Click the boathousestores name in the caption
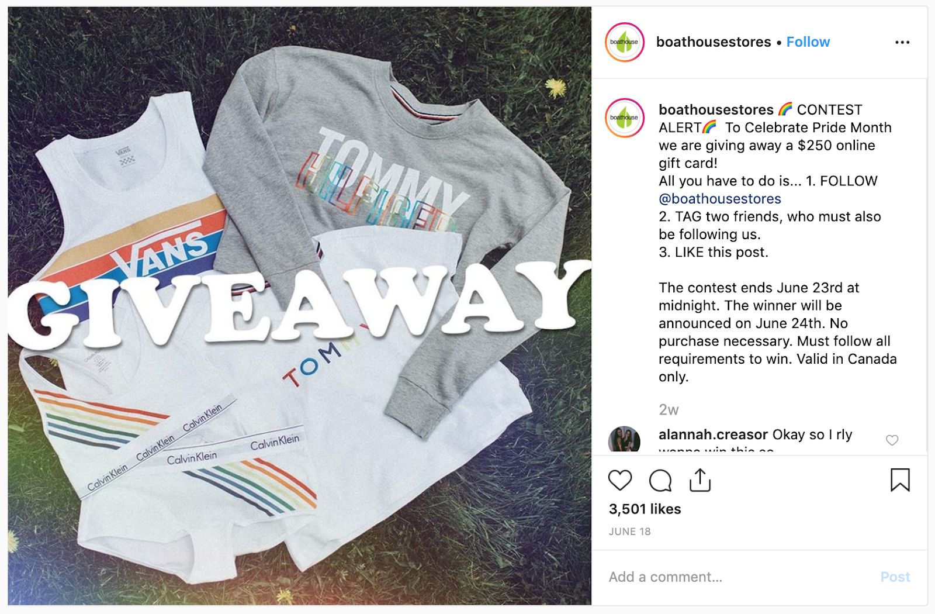 point(716,110)
